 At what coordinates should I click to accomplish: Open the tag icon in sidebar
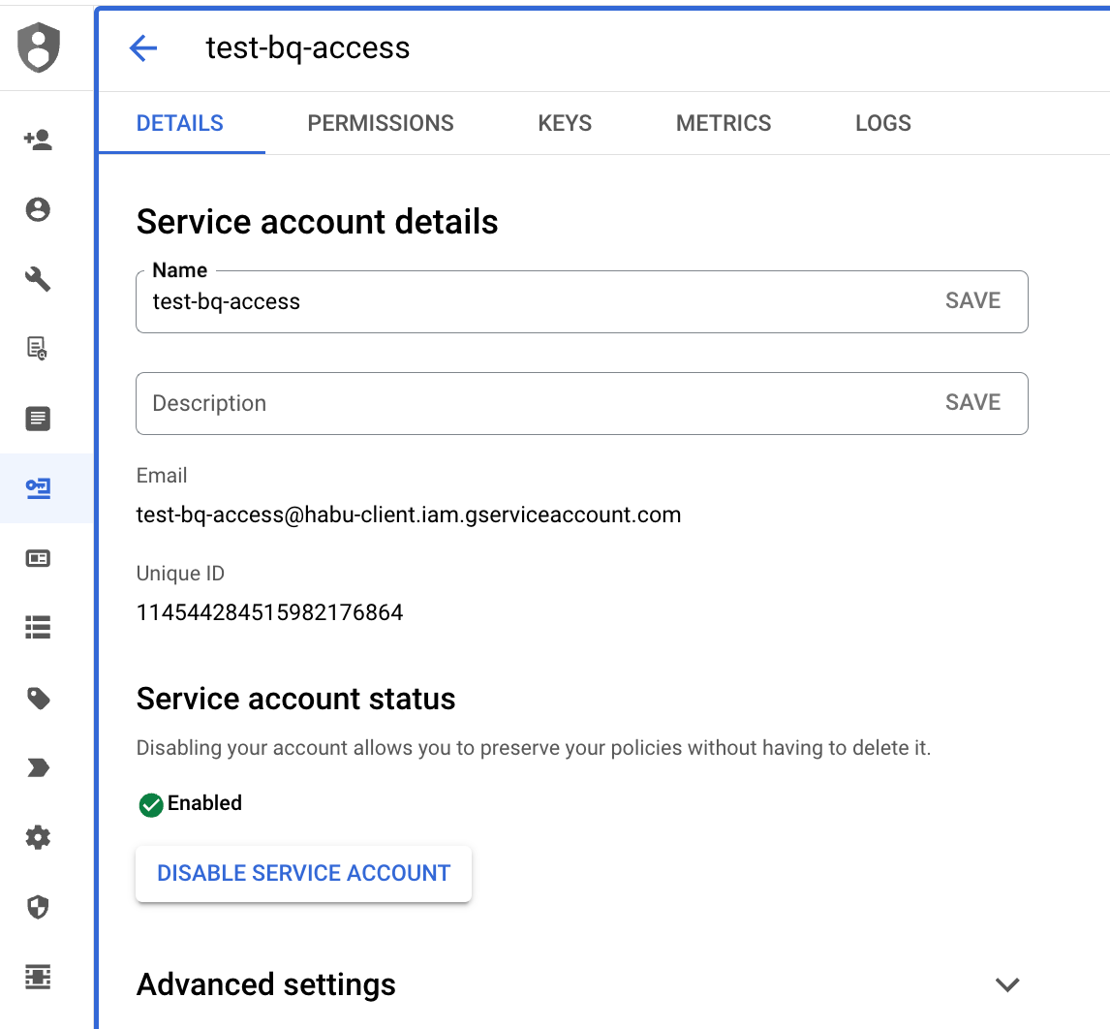(x=38, y=698)
